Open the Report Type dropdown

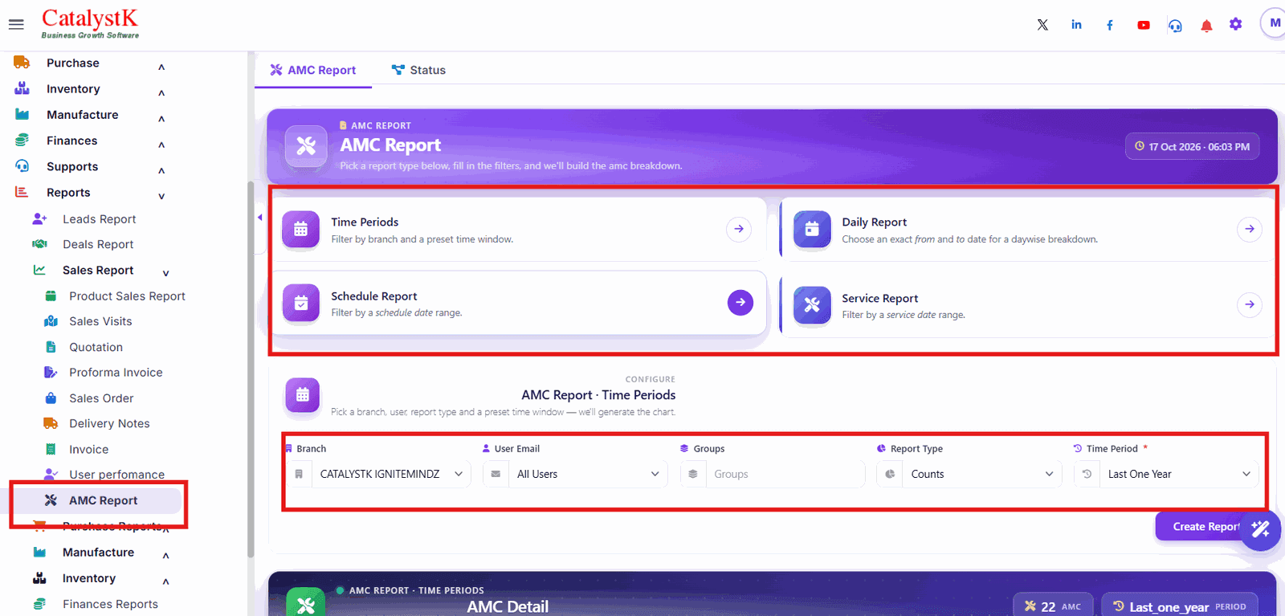point(969,474)
